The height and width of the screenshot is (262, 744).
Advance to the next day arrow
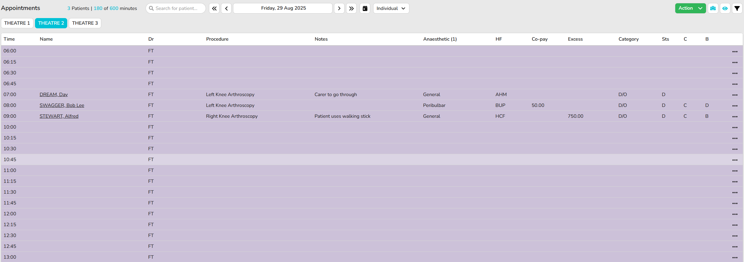339,8
